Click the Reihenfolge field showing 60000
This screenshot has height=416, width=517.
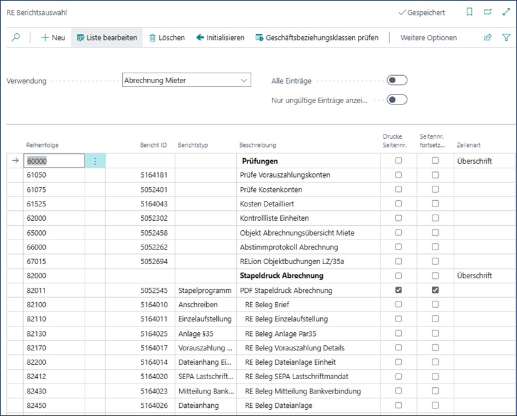[54, 161]
